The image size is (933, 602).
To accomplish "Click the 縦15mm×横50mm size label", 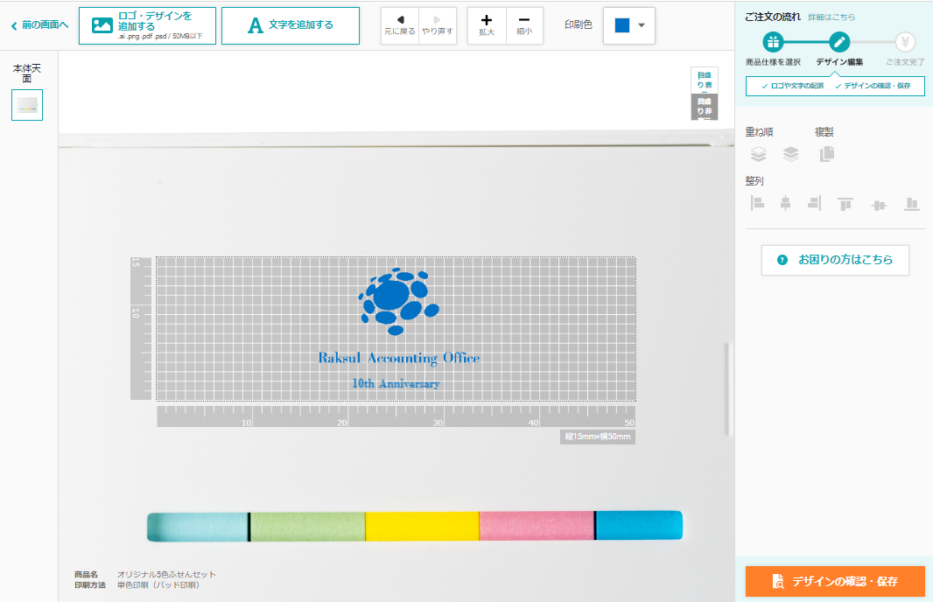I will (x=598, y=437).
